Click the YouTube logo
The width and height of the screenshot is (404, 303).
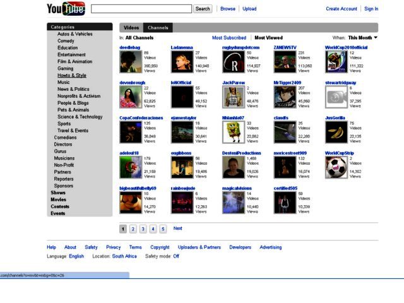point(65,9)
